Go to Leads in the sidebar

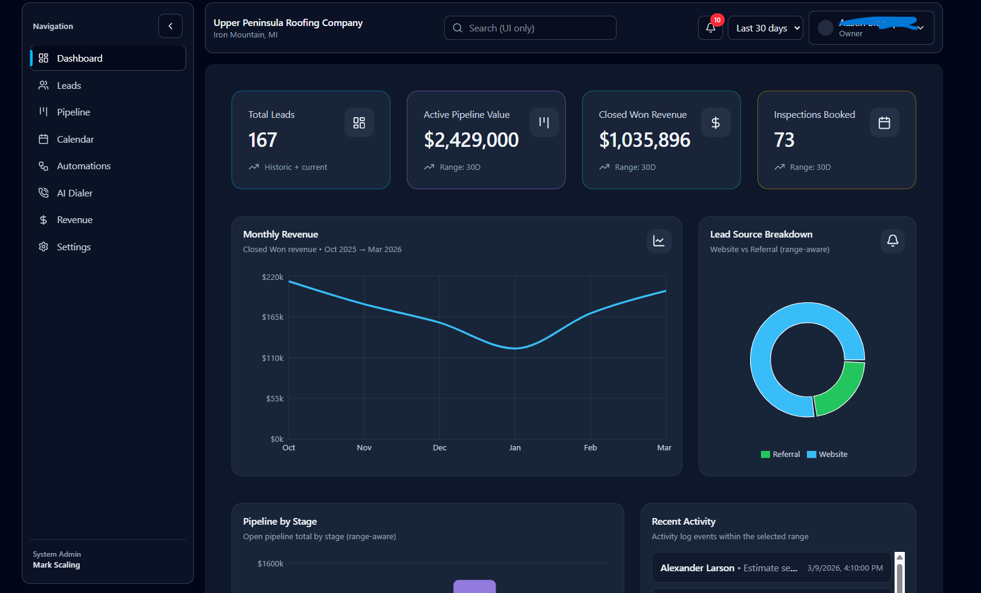click(x=108, y=85)
